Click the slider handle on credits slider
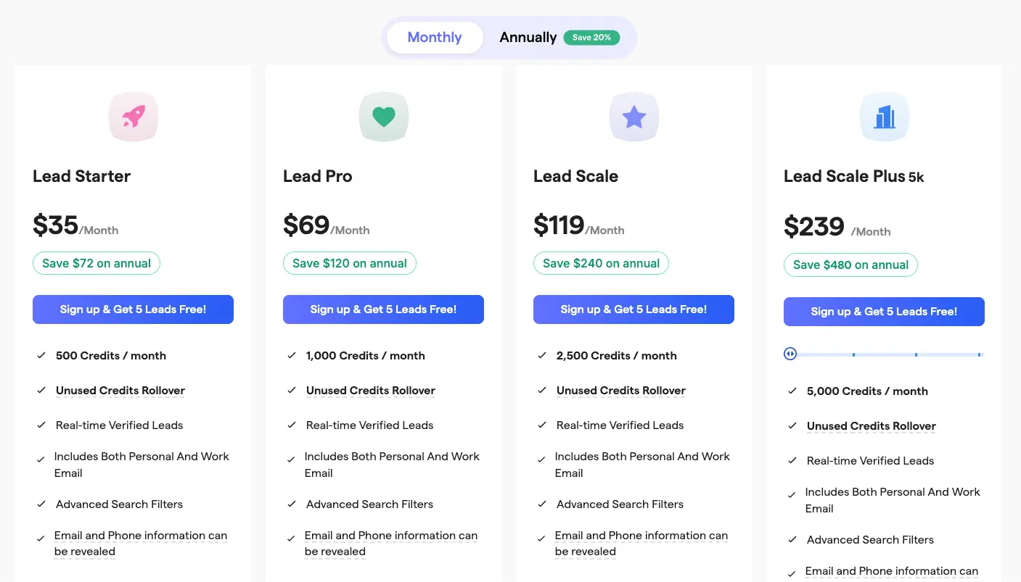The height and width of the screenshot is (582, 1021). pyautogui.click(x=790, y=354)
